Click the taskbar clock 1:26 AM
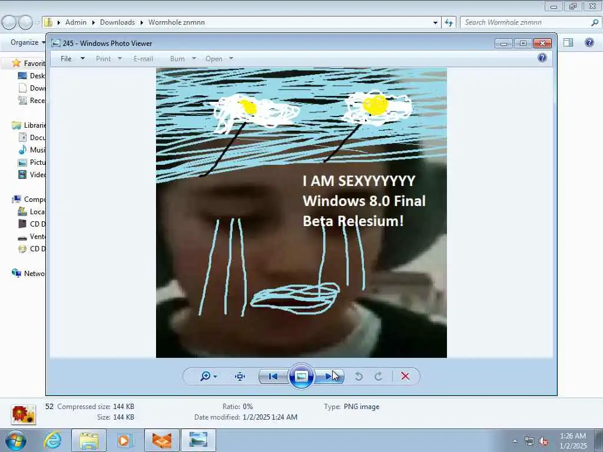This screenshot has width=603, height=452. [x=573, y=441]
